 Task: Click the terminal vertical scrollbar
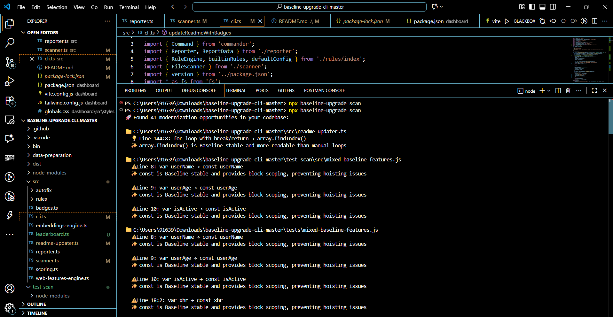(x=610, y=117)
